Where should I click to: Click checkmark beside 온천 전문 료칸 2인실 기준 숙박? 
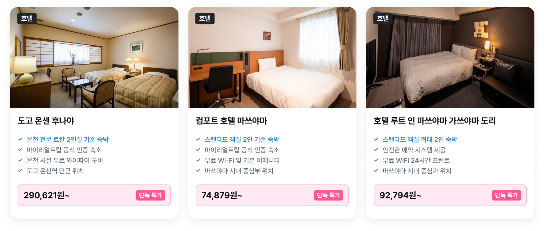[x=20, y=139]
